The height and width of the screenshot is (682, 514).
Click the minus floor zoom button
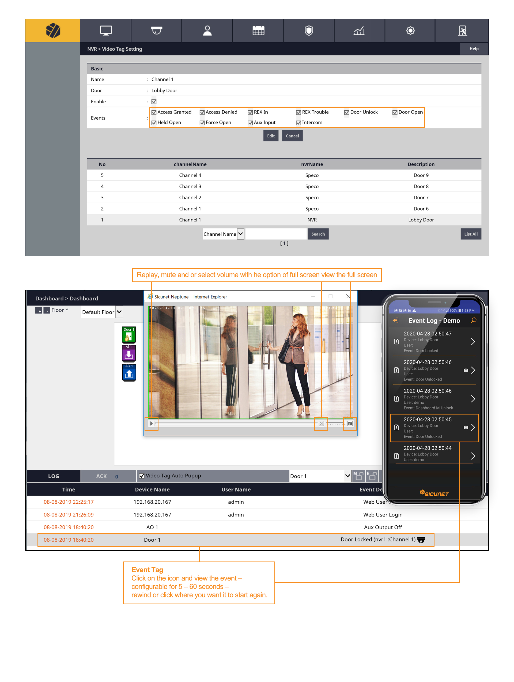pos(47,310)
